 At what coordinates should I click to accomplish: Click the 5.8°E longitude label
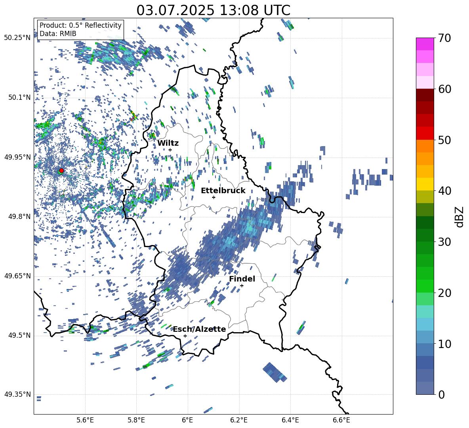[x=136, y=420]
